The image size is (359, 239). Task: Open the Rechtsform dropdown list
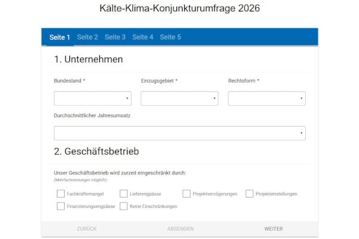tap(267, 99)
